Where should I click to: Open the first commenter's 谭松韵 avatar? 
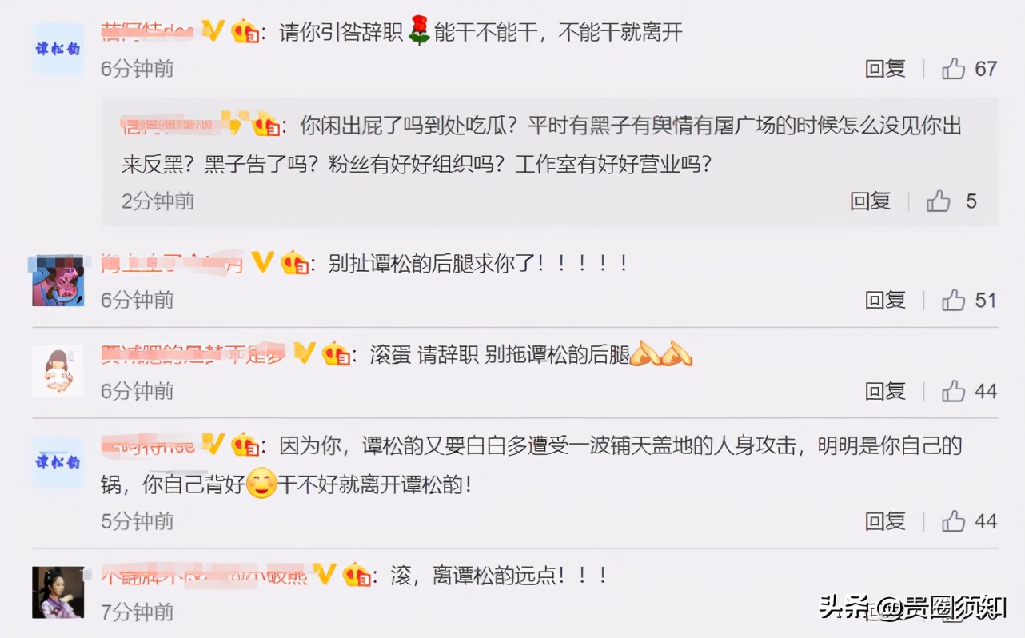[x=58, y=49]
